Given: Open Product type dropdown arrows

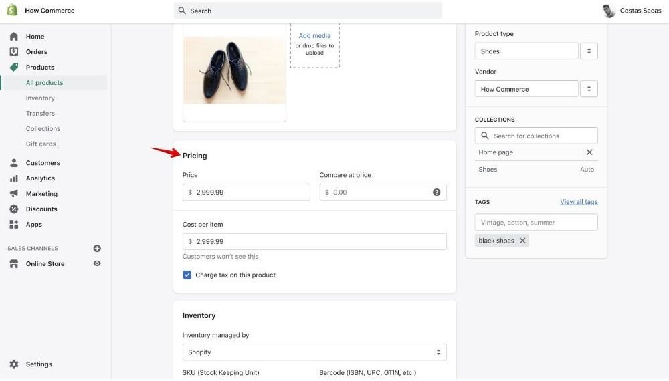Looking at the screenshot, I should click(x=589, y=51).
